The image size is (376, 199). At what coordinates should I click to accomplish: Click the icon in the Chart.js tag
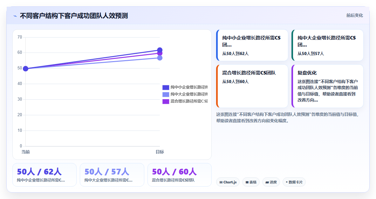(221, 182)
